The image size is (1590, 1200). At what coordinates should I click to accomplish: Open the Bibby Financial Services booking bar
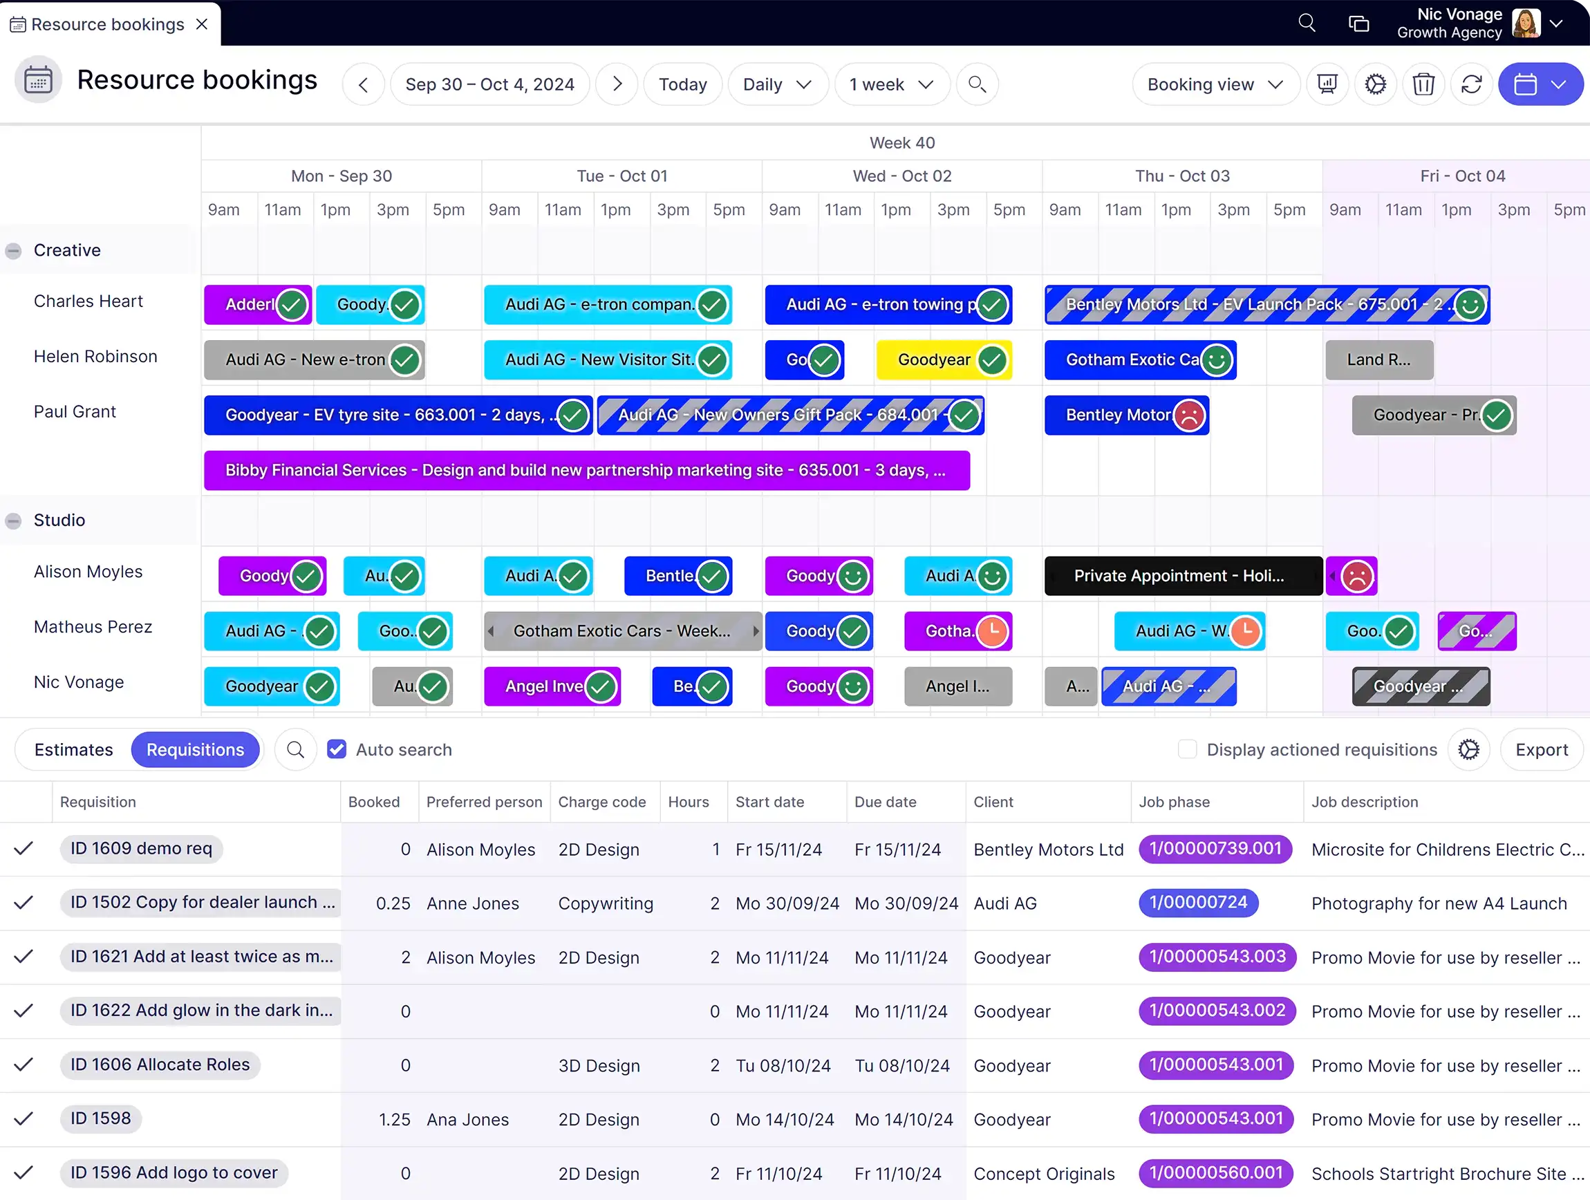586,470
